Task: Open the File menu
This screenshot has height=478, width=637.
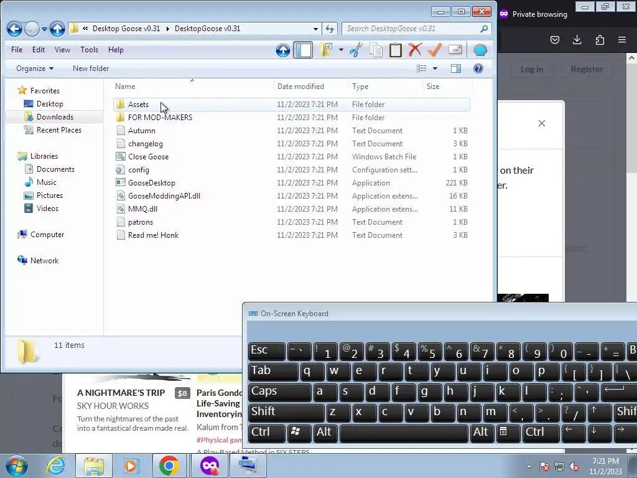Action: (x=17, y=50)
